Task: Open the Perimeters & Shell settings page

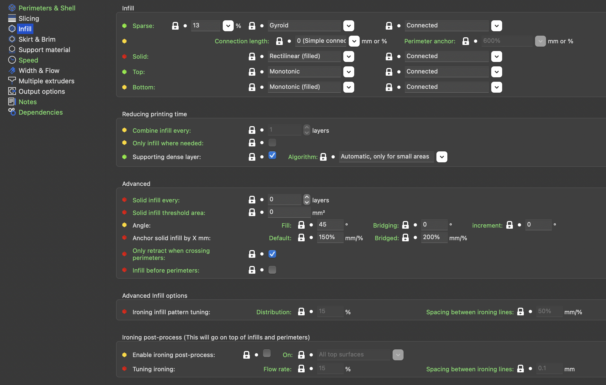Action: coord(47,8)
